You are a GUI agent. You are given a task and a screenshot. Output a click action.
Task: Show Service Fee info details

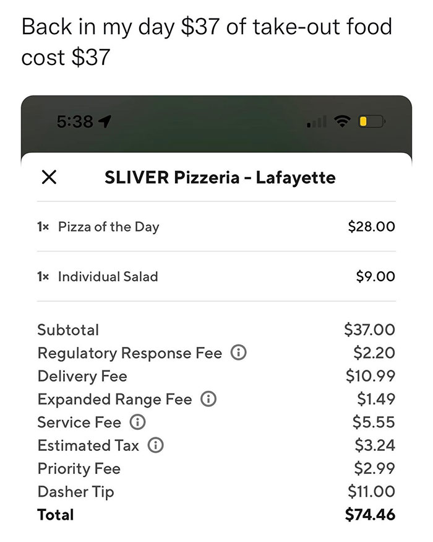[x=137, y=422]
